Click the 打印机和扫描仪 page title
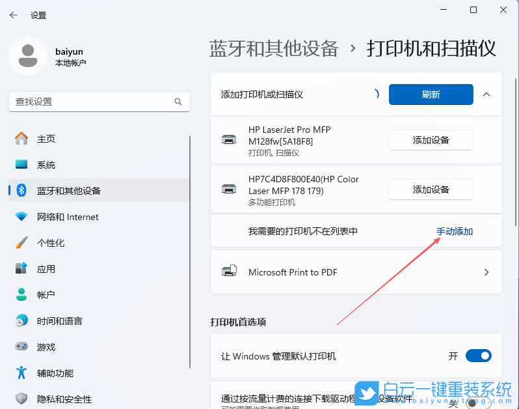This screenshot has height=409, width=519. [431, 48]
